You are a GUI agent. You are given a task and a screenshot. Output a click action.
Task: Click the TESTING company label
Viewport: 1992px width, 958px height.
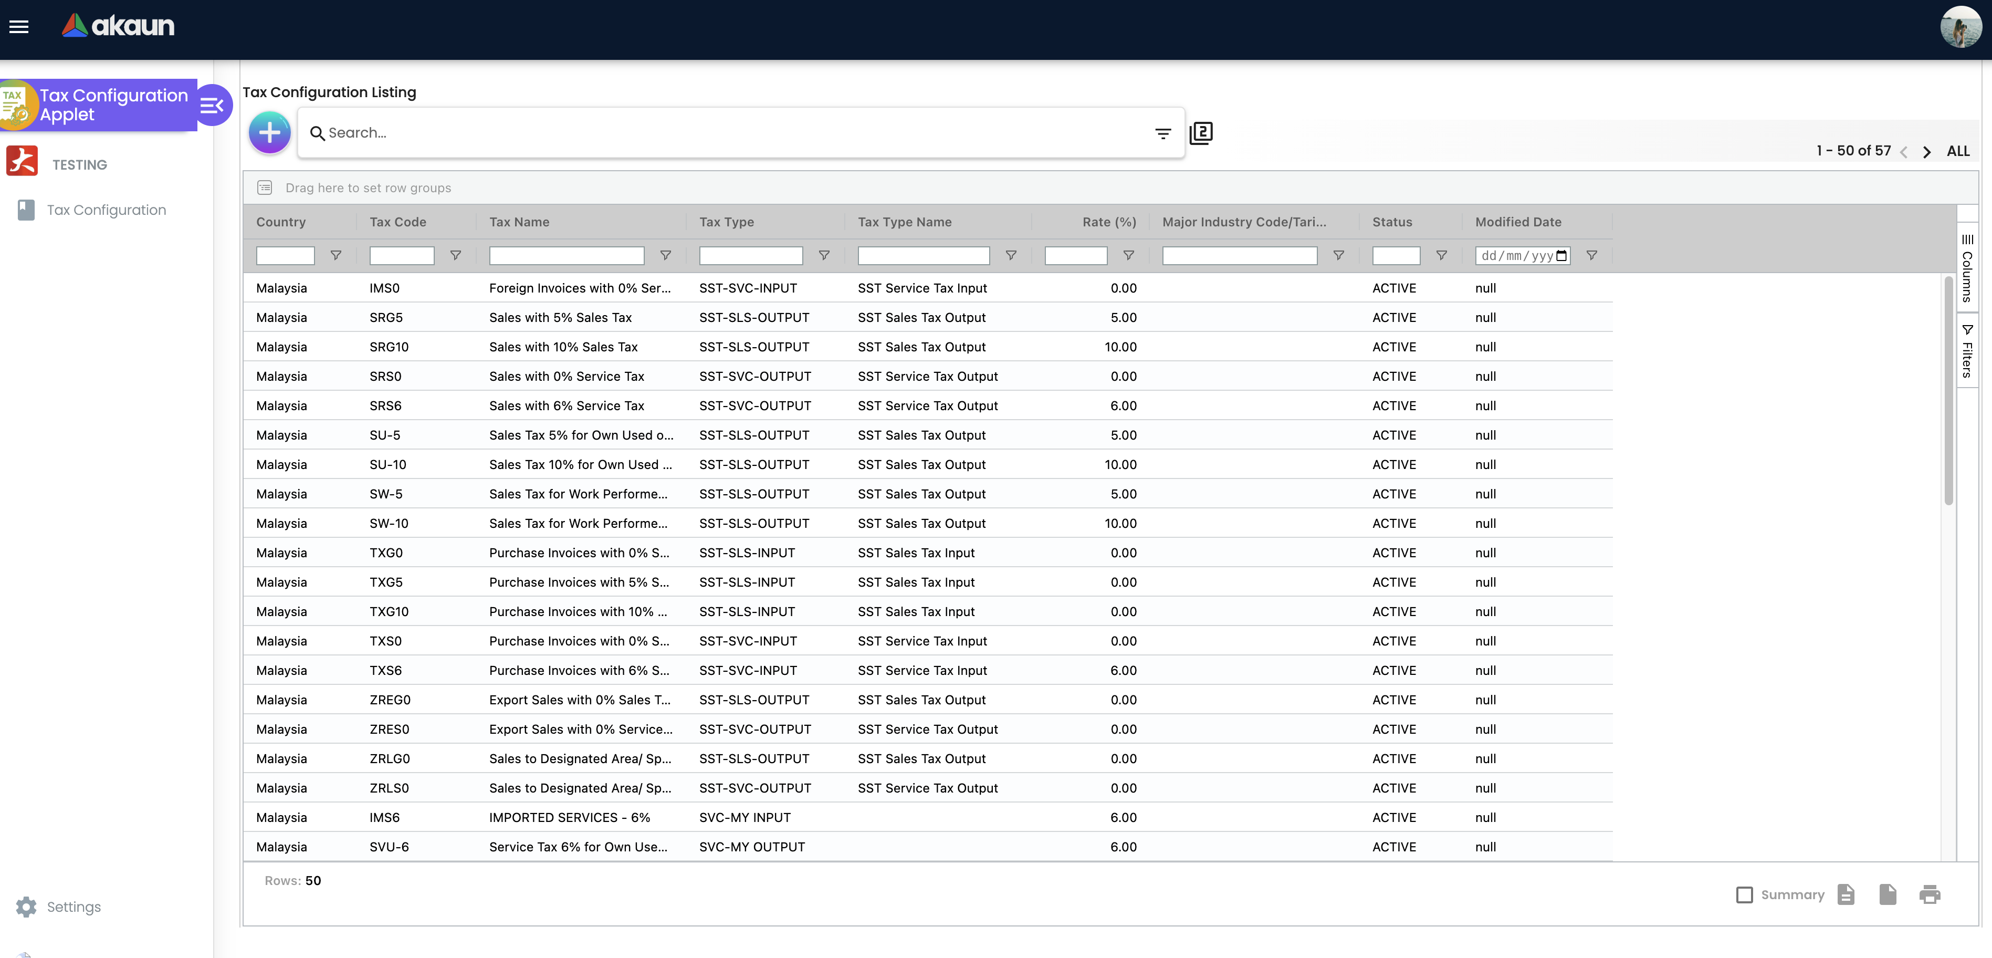tap(80, 164)
